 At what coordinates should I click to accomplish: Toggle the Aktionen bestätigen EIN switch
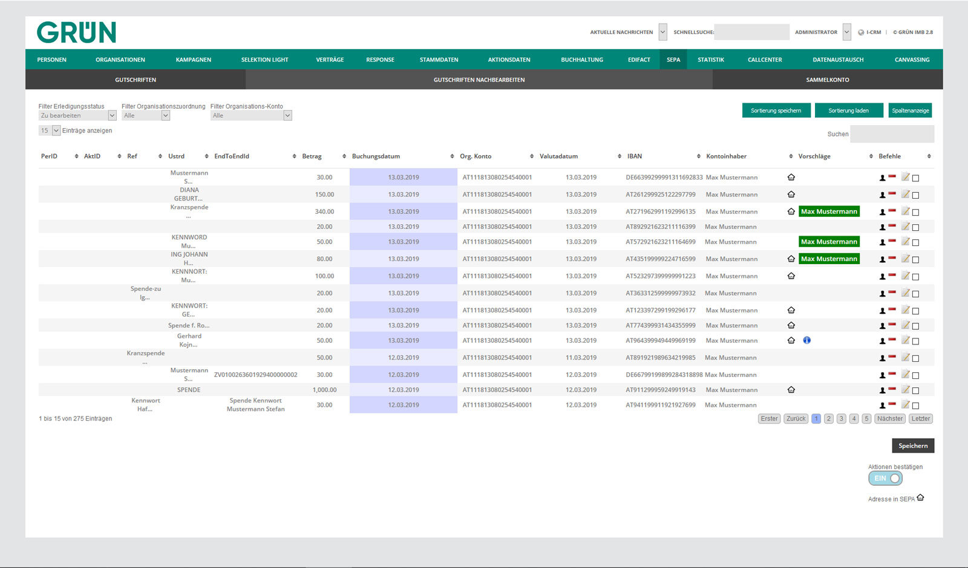885,478
